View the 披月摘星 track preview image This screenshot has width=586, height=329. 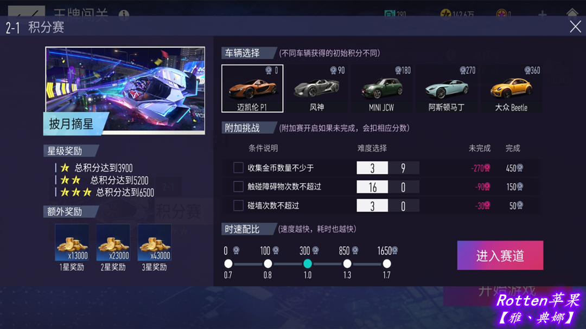125,91
